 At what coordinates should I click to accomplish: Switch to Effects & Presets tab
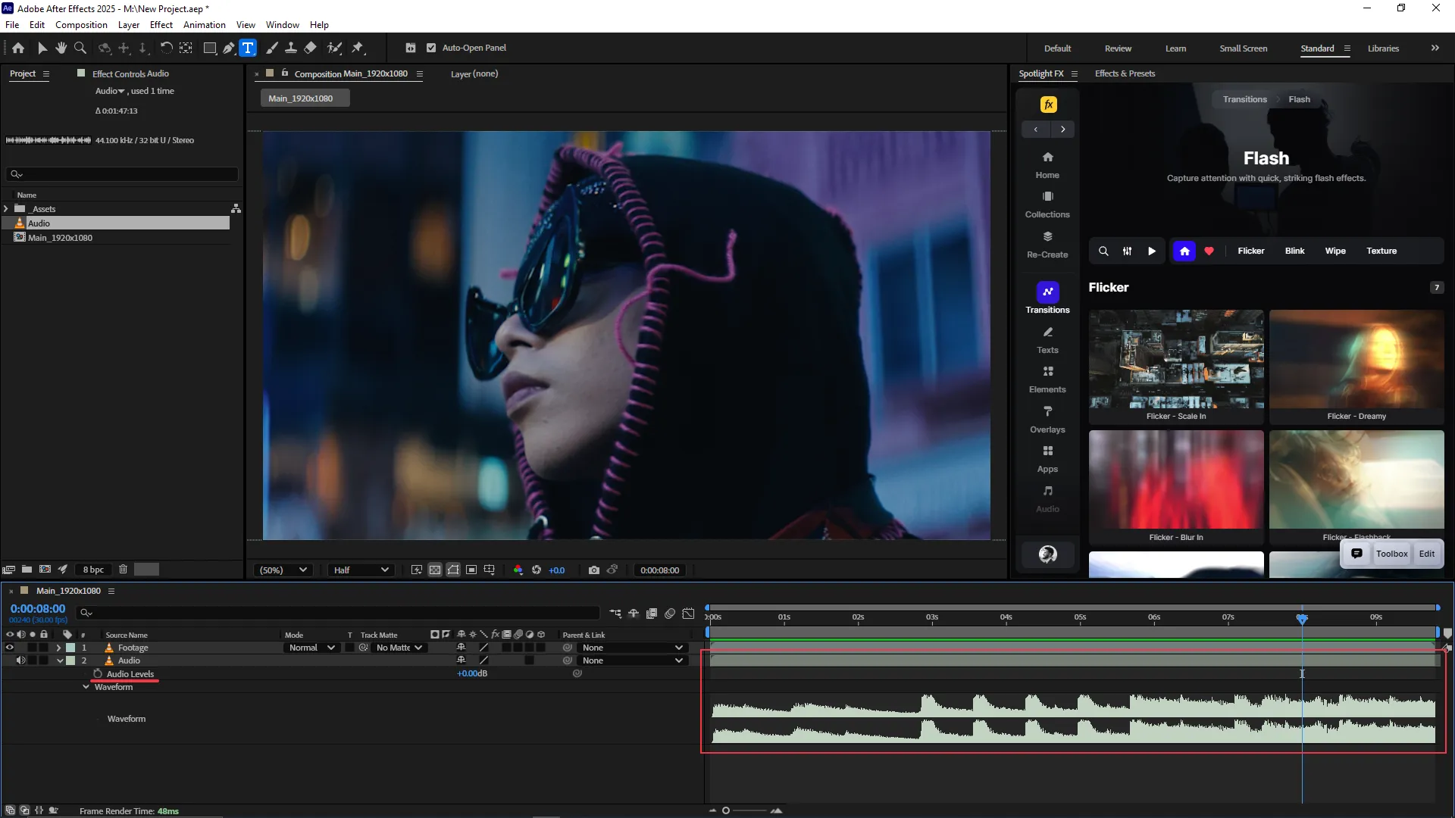pos(1125,73)
